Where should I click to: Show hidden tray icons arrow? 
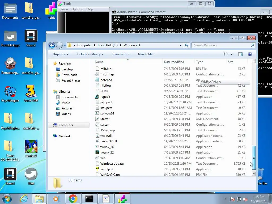[226, 199]
